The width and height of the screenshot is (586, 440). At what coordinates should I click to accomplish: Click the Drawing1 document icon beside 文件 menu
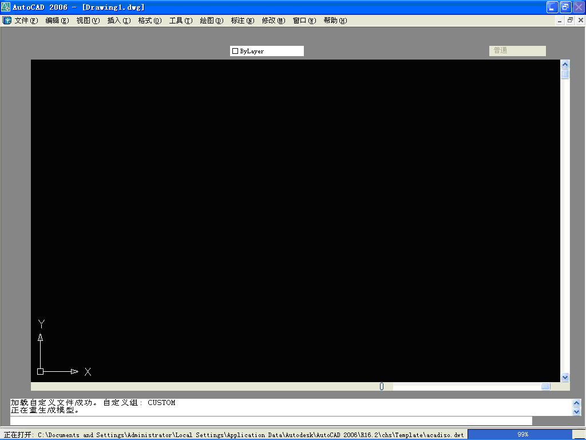[x=7, y=19]
